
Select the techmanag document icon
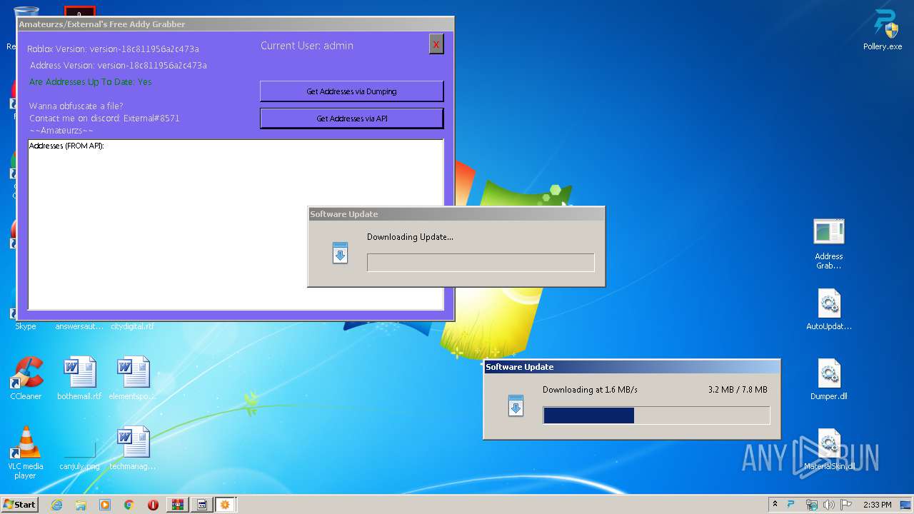(x=133, y=448)
